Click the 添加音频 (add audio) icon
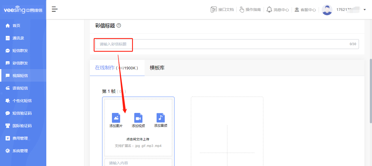372x166 pixels. (x=160, y=118)
